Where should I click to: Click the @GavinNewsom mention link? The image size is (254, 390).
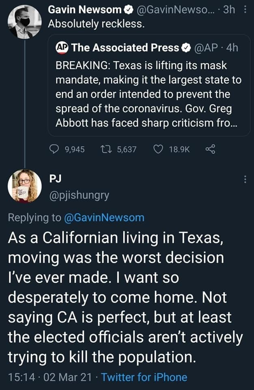tap(104, 217)
